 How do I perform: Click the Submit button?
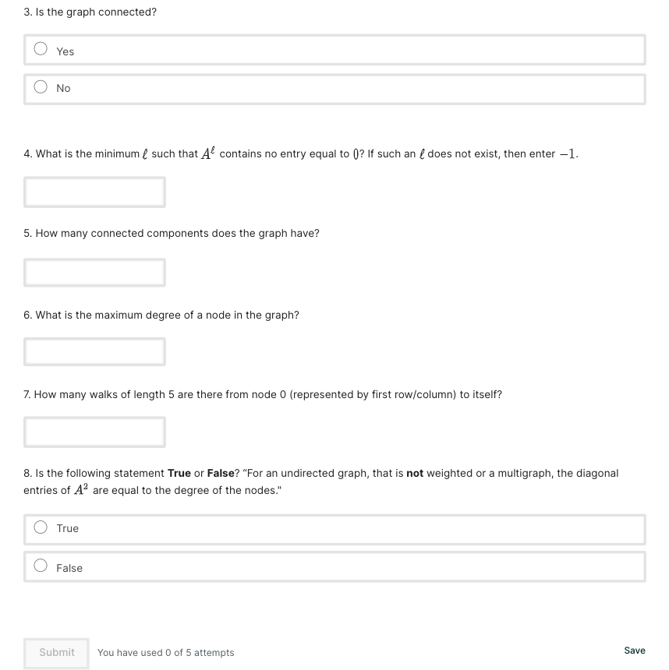click(56, 653)
